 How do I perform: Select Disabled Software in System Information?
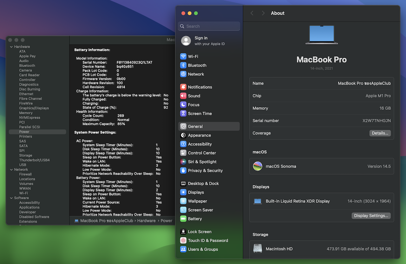coord(34,217)
